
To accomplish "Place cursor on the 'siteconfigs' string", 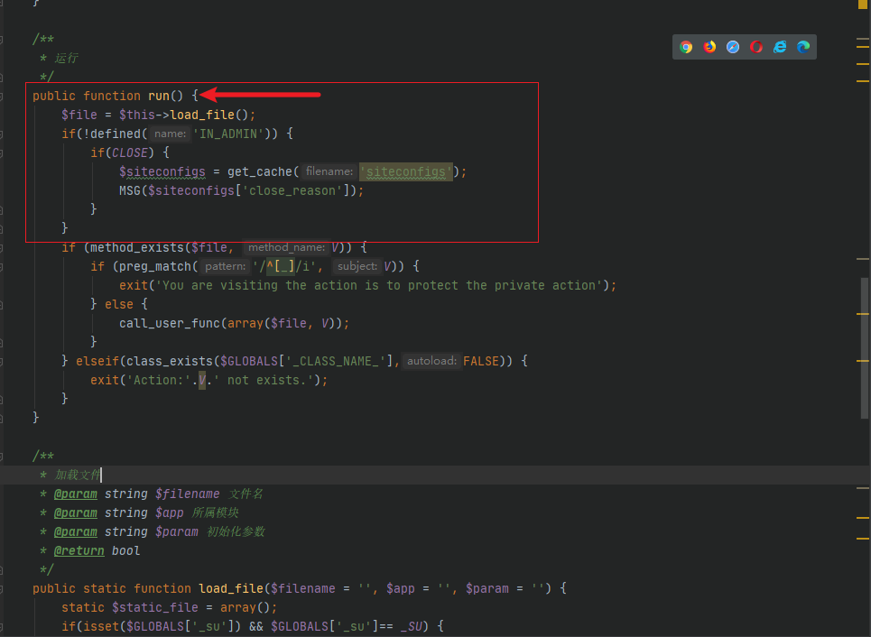I will tap(405, 171).
